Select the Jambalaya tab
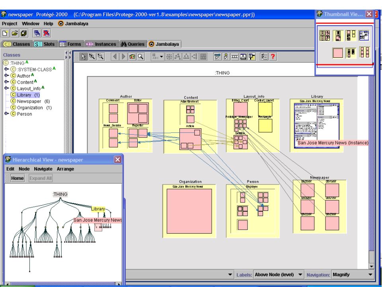Viewport: 382px width, 287px height. 164,44
